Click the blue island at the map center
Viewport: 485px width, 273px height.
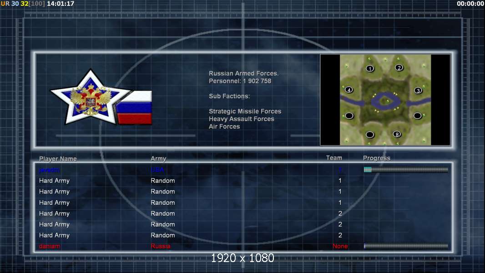click(x=385, y=101)
